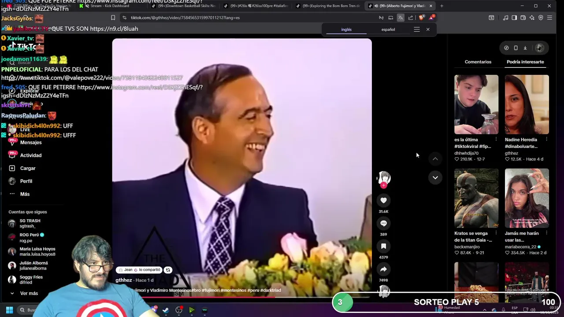Viewport: 564px width, 317px height.
Task: Follow the creator via the avatar plus badge
Action: 383,185
